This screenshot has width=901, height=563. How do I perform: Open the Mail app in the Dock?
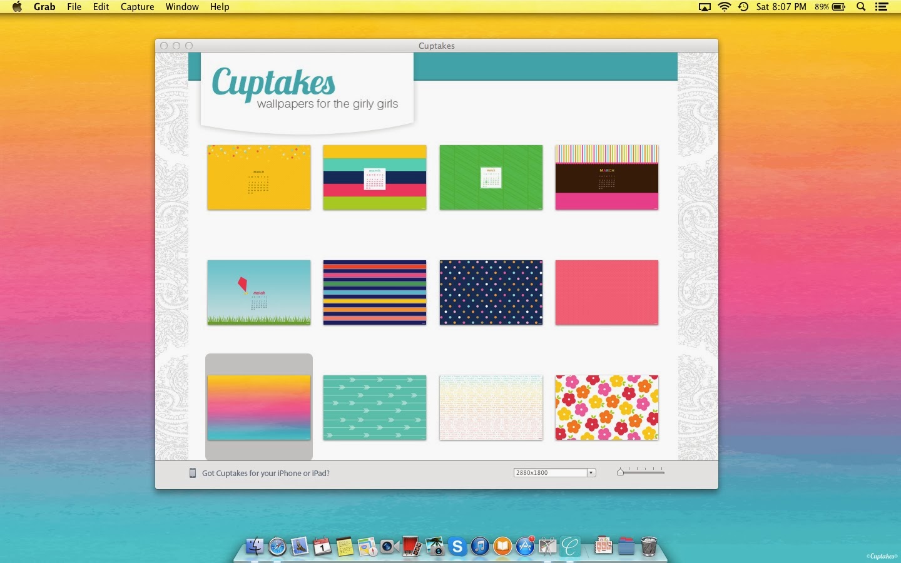tap(300, 547)
